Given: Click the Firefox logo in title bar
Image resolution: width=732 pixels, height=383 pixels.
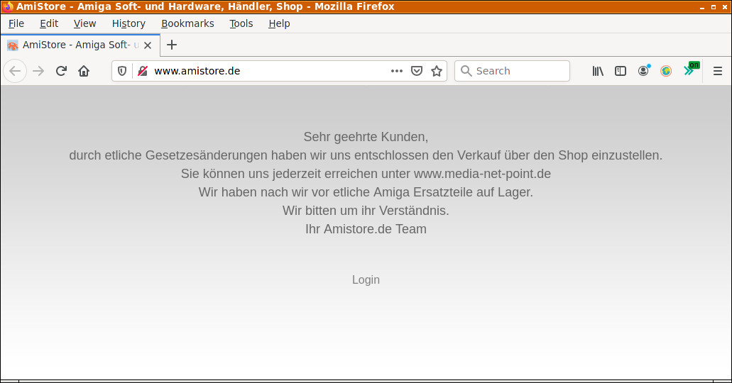Looking at the screenshot, I should coord(8,6).
